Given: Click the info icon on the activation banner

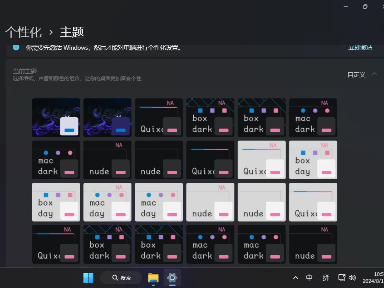Looking at the screenshot, I should [x=16, y=48].
